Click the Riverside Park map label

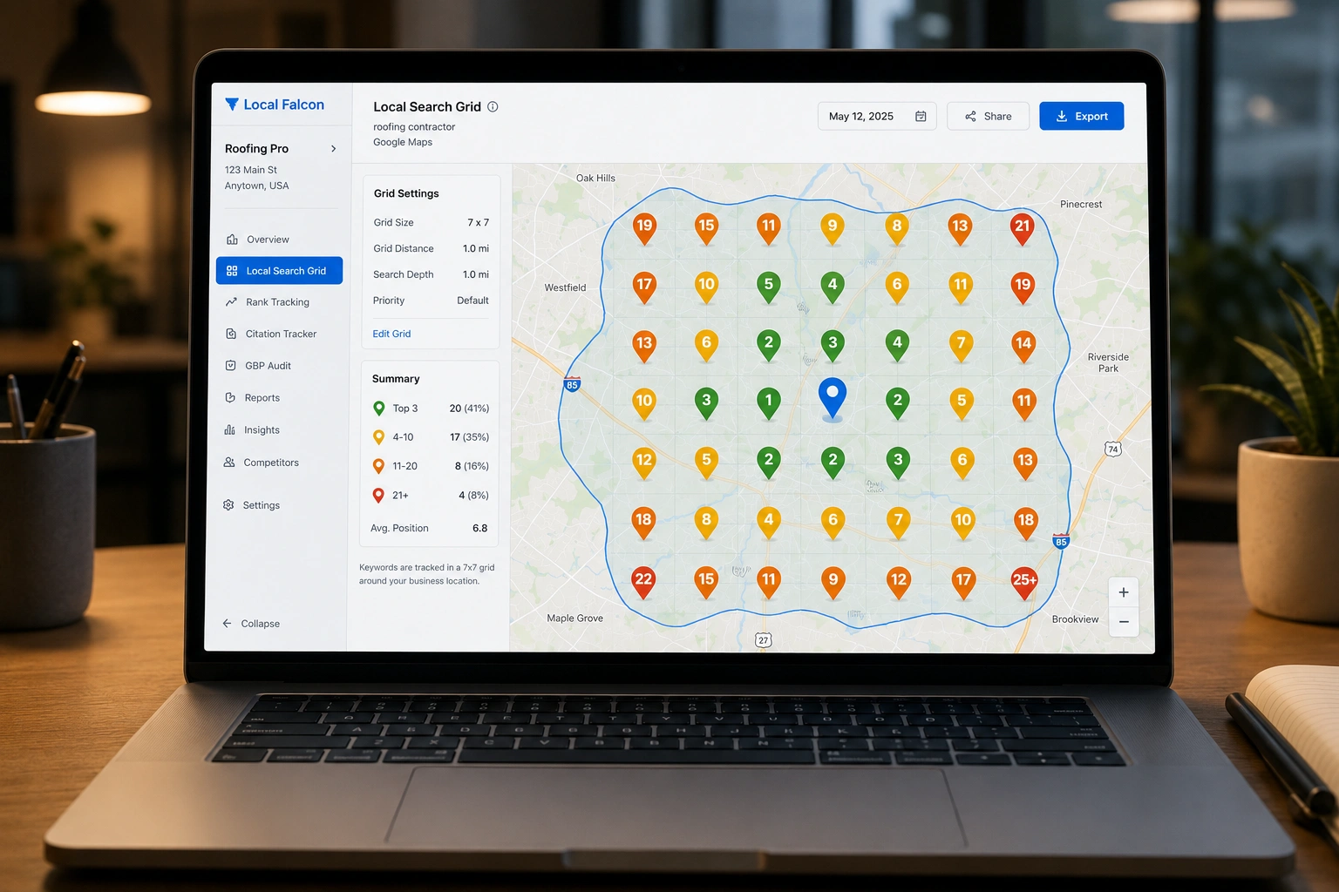tap(1108, 363)
